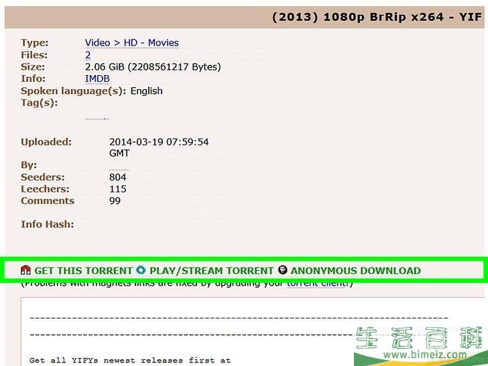Select the 'By:' uploader label

[29, 165]
